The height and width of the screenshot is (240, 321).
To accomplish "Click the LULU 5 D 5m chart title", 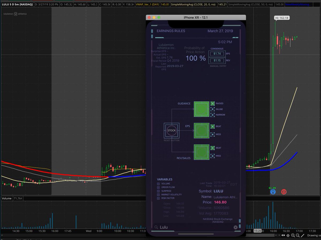I will pyautogui.click(x=17, y=5).
